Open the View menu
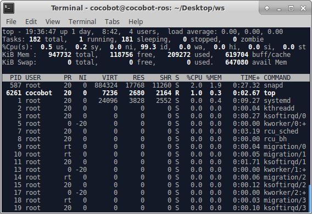This screenshot has height=214, width=312. pos(53,21)
